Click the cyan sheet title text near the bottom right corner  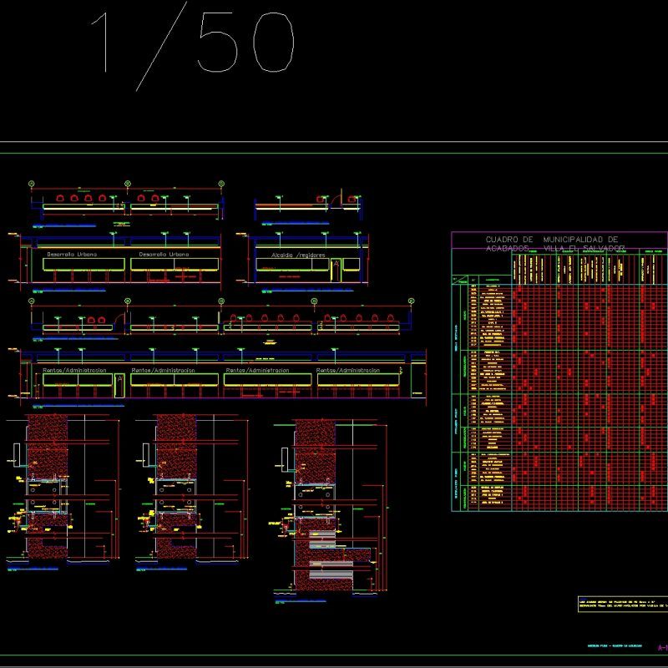click(x=615, y=645)
